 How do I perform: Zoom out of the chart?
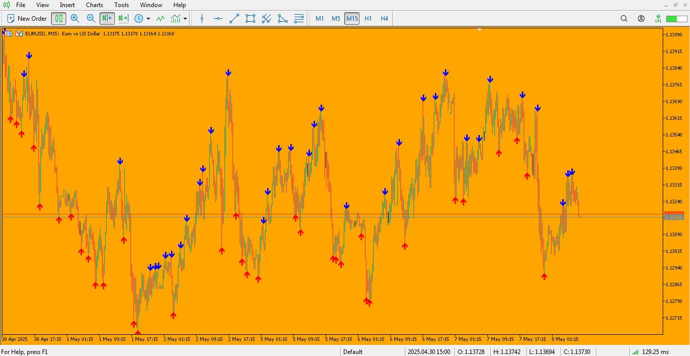coord(91,19)
